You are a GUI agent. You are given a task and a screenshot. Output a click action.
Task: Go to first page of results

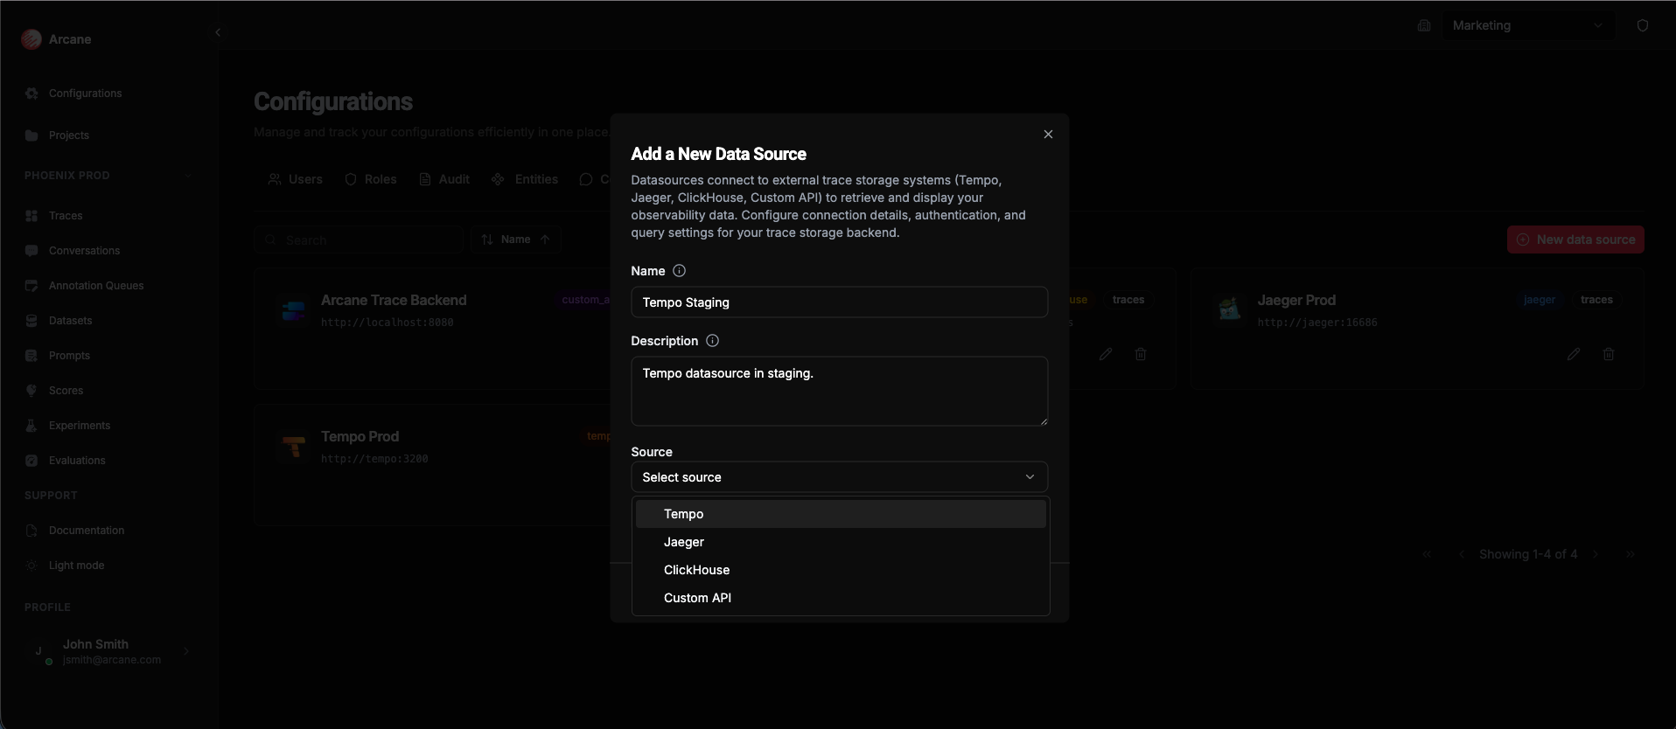(x=1427, y=554)
